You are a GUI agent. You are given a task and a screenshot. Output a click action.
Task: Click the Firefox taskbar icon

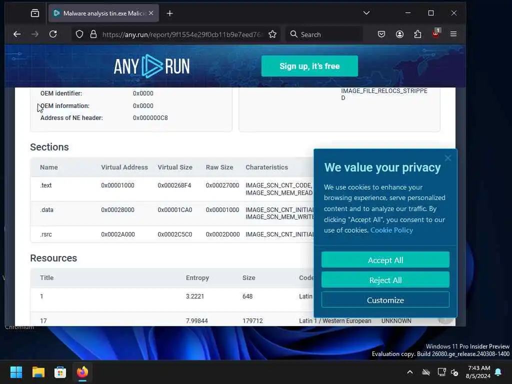pyautogui.click(x=82, y=372)
